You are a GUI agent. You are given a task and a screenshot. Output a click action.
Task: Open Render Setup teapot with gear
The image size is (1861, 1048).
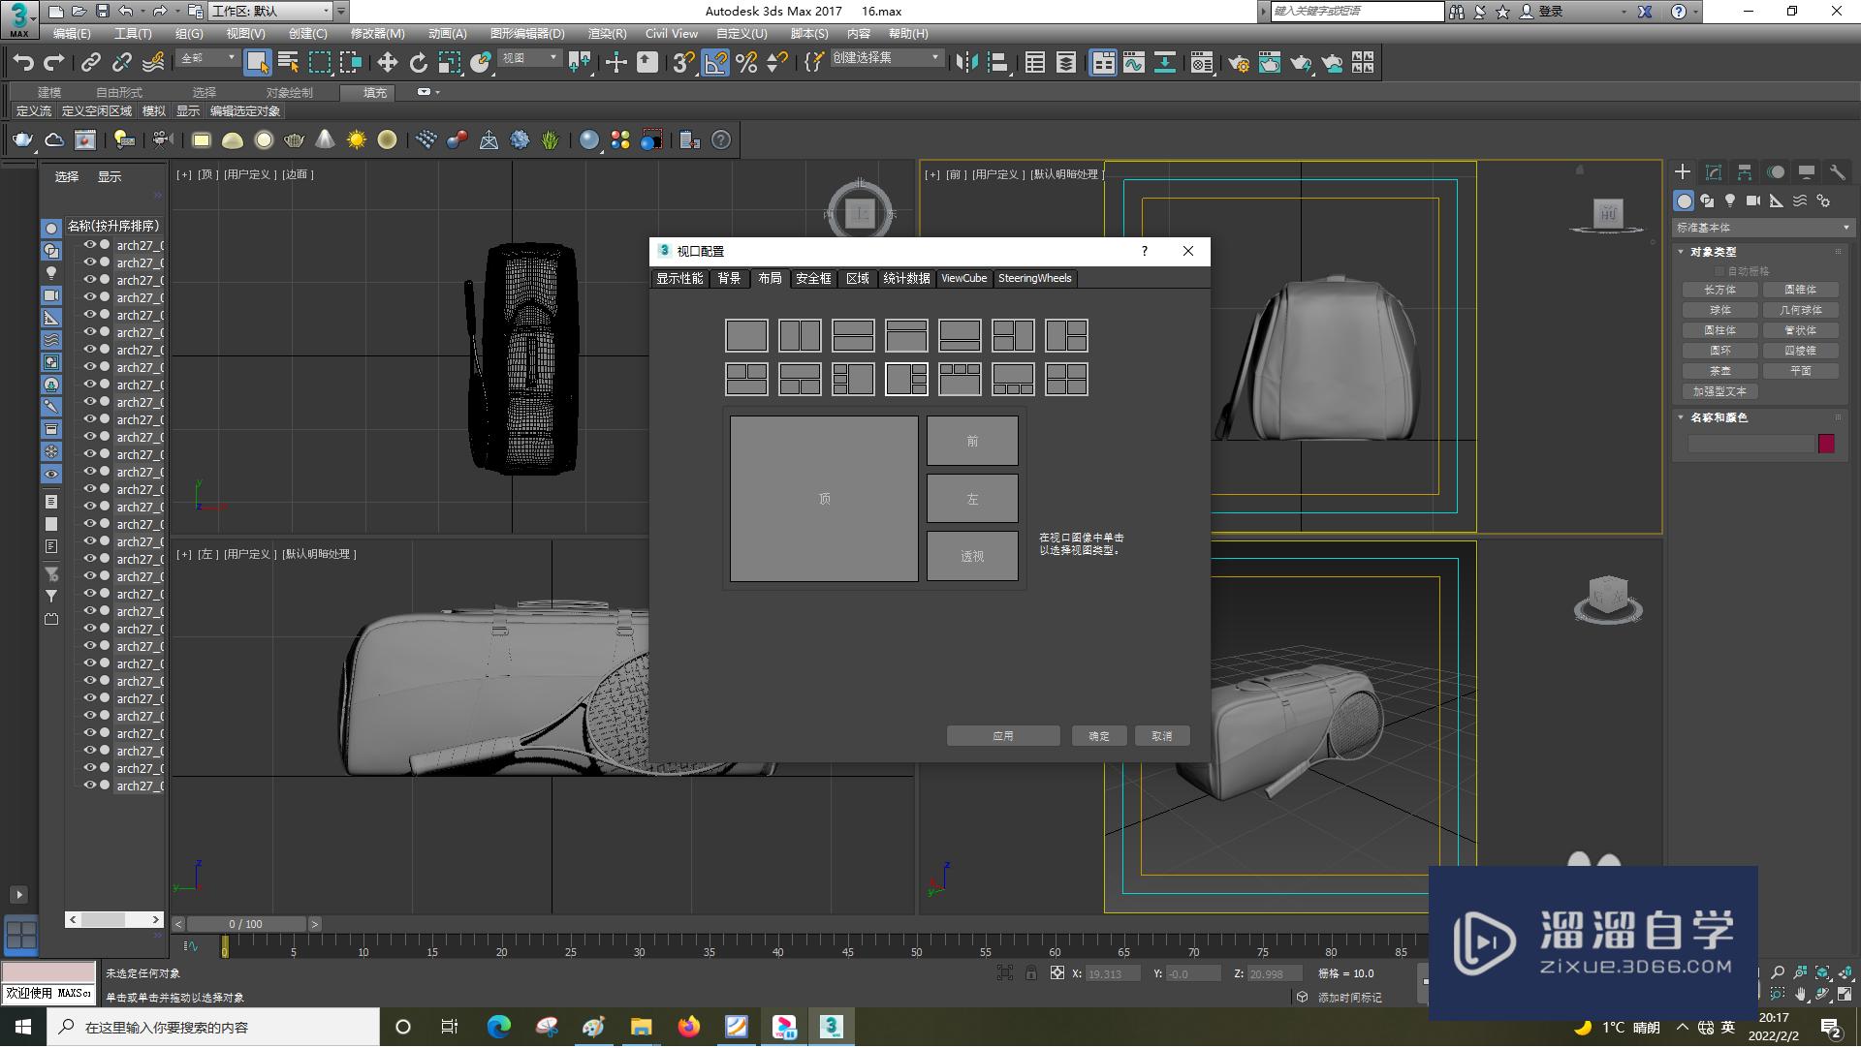click(x=1239, y=63)
